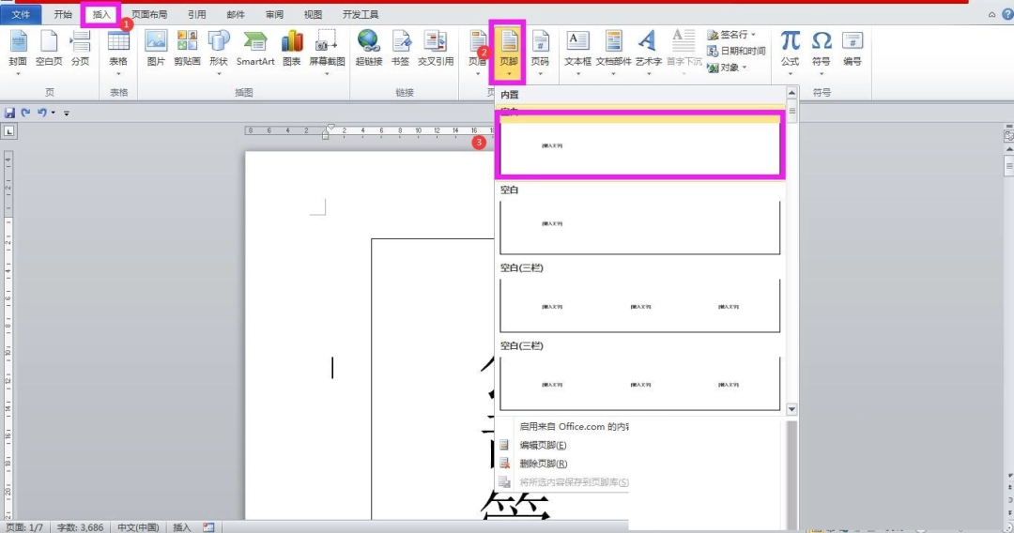1014x533 pixels.
Task: Expand the text box (文本框) dropdown arrow
Action: pos(577,73)
